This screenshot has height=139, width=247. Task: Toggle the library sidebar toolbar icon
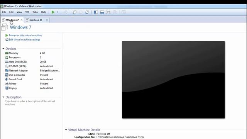coord(96,12)
